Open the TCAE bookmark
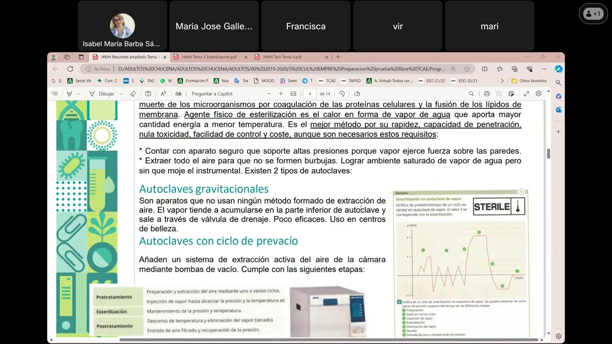 point(327,81)
